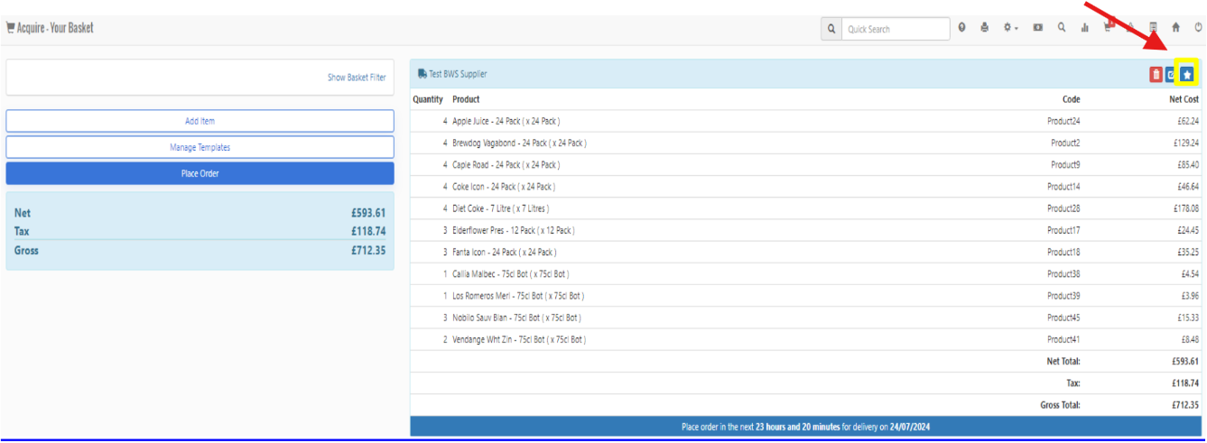The height and width of the screenshot is (443, 1207).
Task: Select the Apple Juice - 24 Pack row
Action: (x=506, y=121)
